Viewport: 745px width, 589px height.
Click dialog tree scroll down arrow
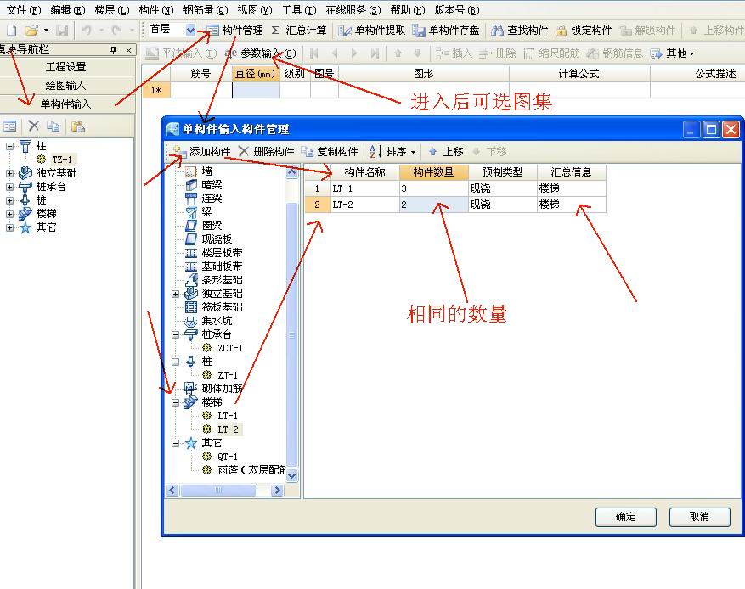(291, 475)
